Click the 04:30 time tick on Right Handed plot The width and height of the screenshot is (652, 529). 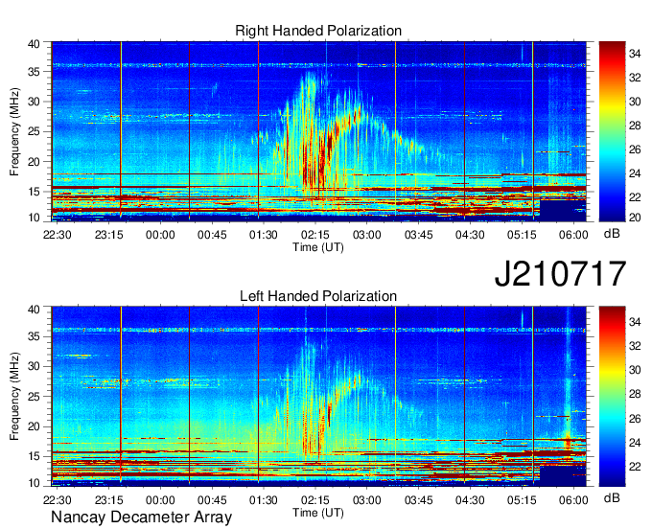(470, 235)
